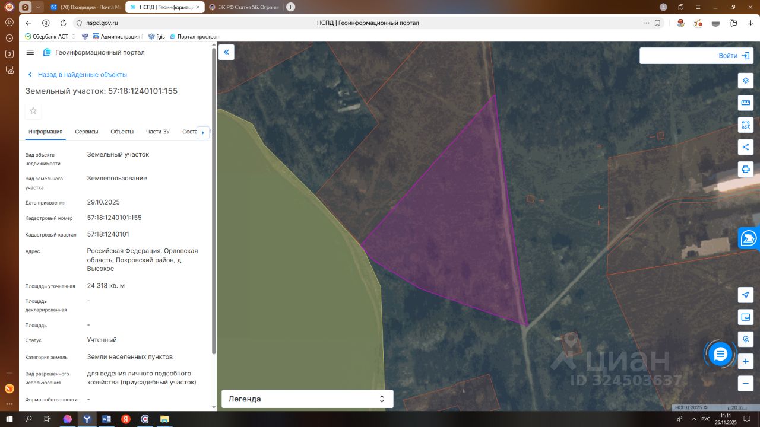
Task: Open Task View on the taskbar
Action: 47,419
